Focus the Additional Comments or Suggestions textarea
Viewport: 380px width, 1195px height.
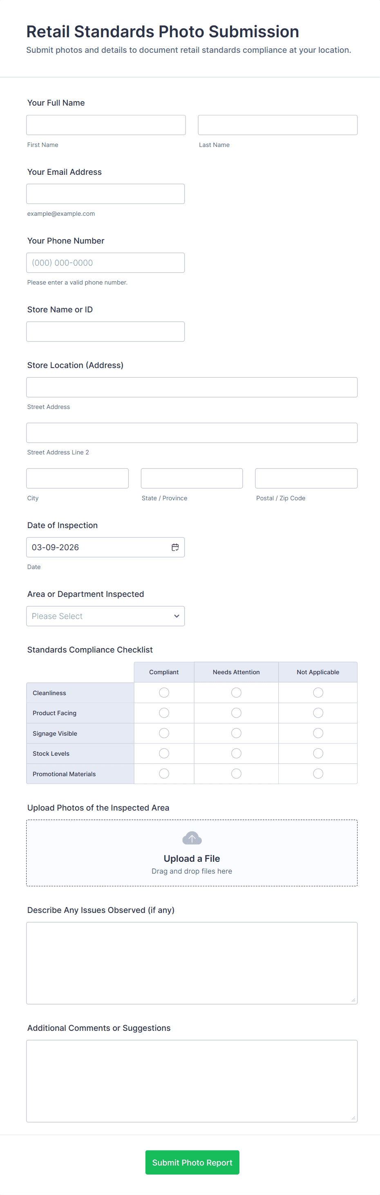[192, 1081]
